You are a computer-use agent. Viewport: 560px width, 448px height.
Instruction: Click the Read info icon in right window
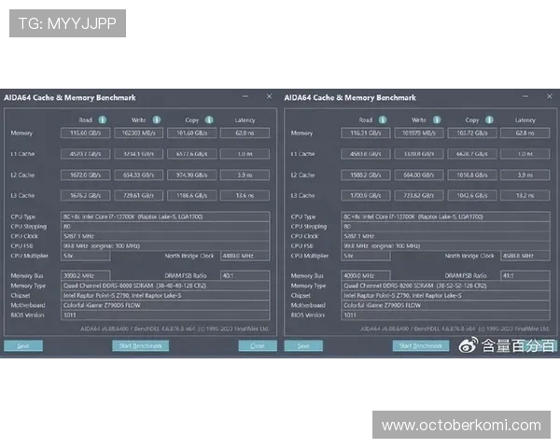click(383, 120)
